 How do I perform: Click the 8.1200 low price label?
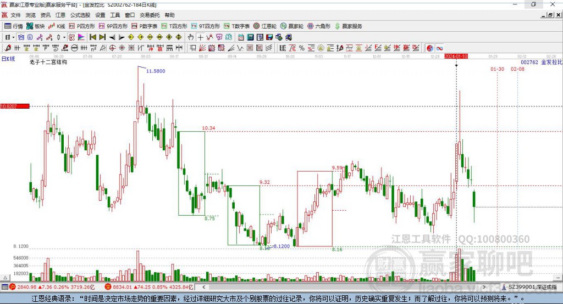281,246
